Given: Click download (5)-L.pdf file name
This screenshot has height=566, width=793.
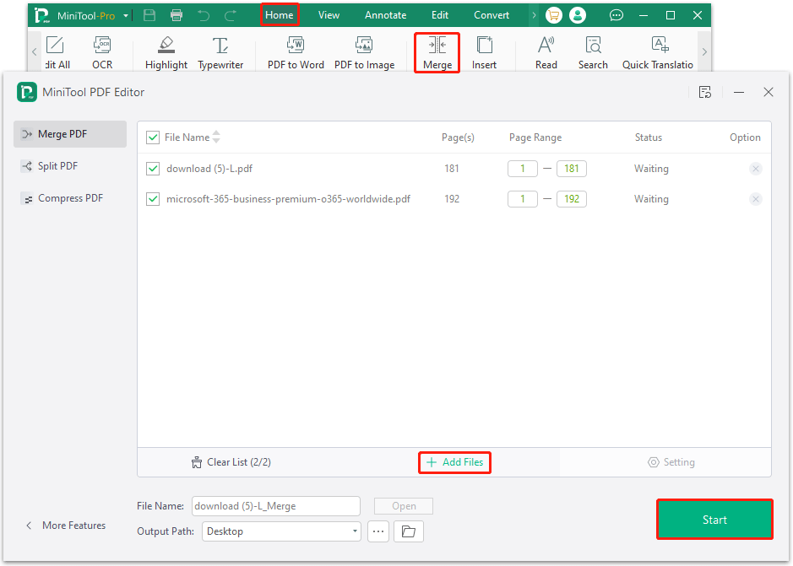Looking at the screenshot, I should pos(209,169).
